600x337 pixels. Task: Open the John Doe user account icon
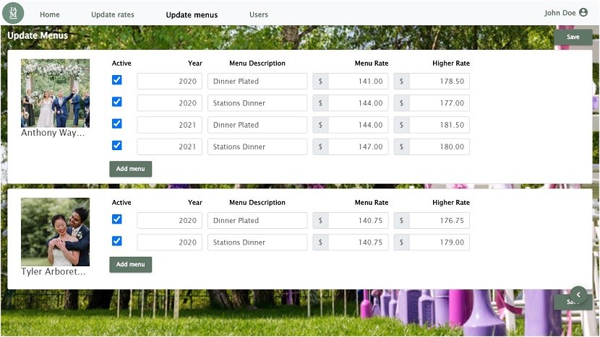tap(583, 12)
